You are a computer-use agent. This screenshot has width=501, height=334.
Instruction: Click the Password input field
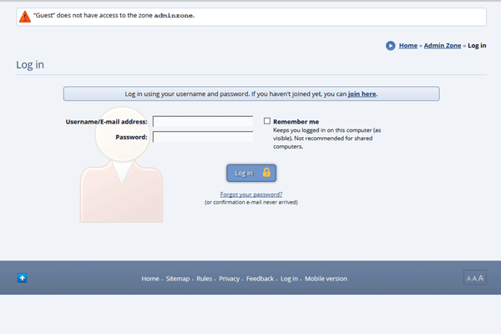click(x=203, y=137)
